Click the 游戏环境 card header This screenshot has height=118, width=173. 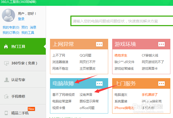[x=141, y=44]
